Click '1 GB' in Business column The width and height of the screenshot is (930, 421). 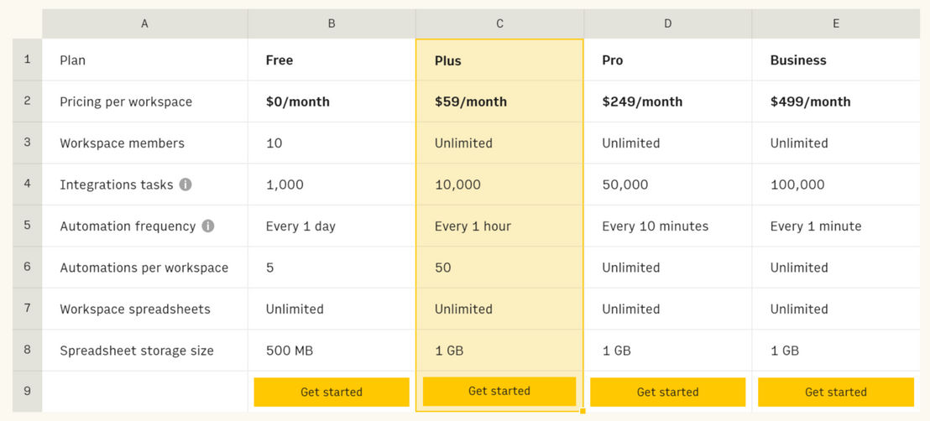pos(785,351)
